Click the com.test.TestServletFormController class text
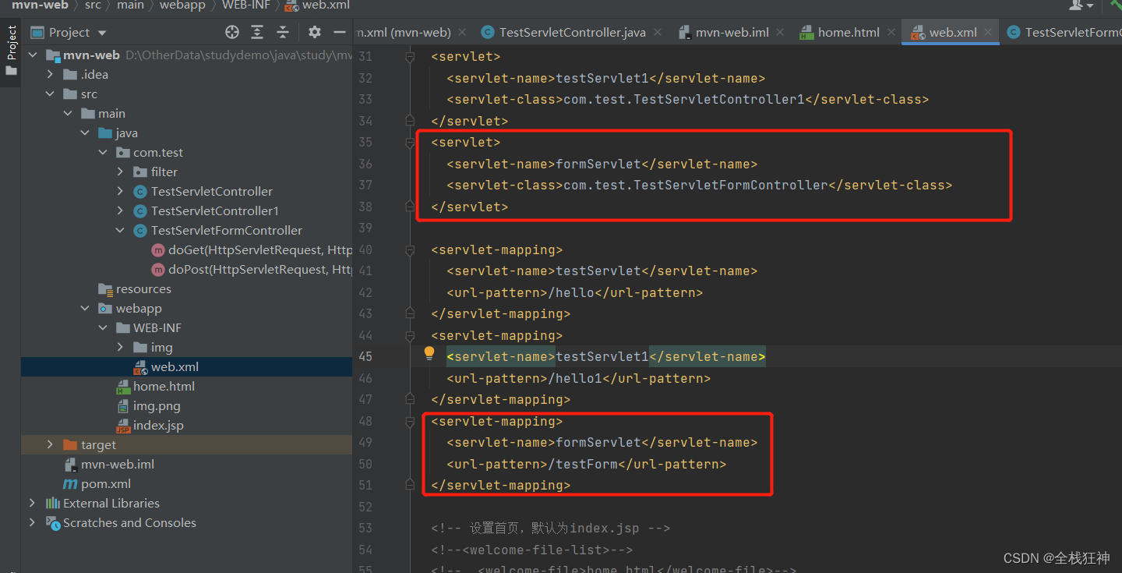Viewport: 1122px width, 573px height. coord(695,185)
